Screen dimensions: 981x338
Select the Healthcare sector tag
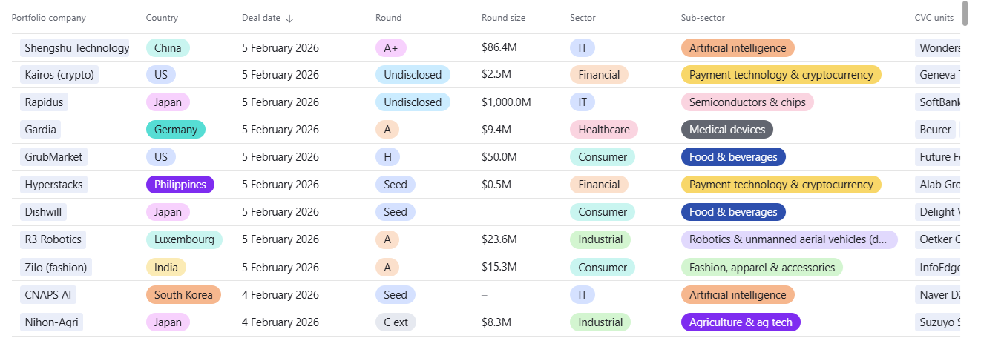[x=603, y=130]
